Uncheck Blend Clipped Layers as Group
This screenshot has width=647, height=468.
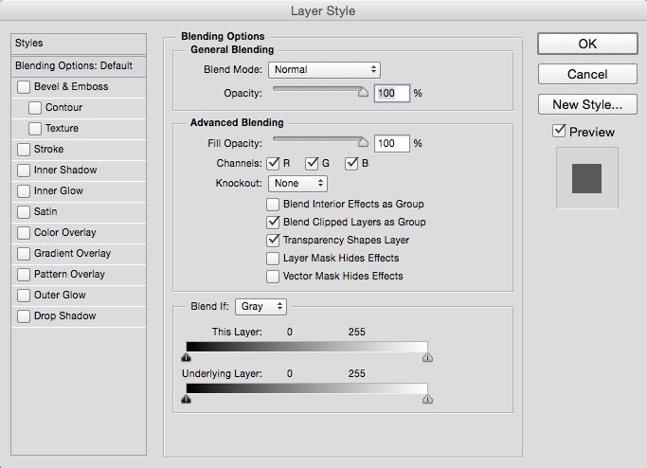272,223
